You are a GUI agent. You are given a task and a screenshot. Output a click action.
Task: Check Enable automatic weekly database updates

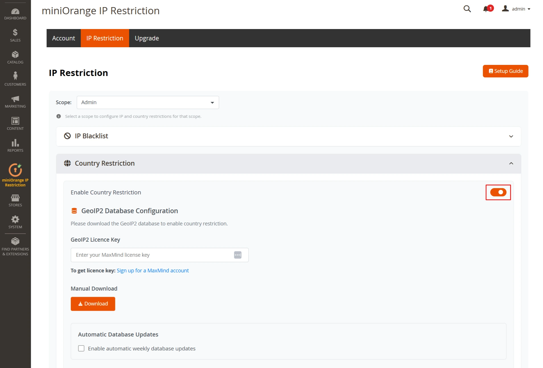[x=81, y=348]
